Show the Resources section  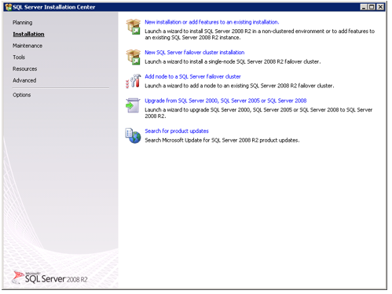(x=25, y=68)
